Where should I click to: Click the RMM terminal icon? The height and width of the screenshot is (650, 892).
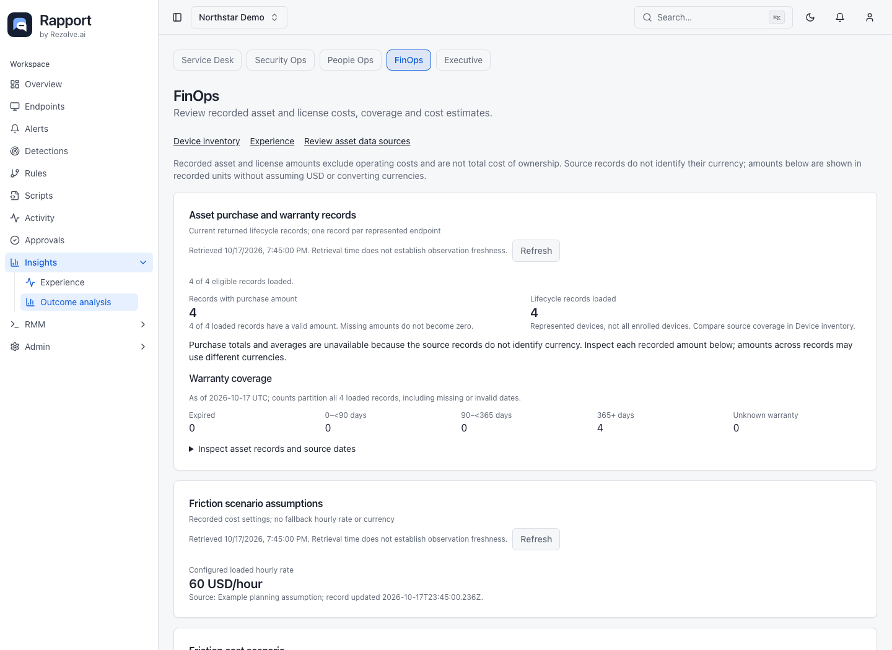[15, 324]
